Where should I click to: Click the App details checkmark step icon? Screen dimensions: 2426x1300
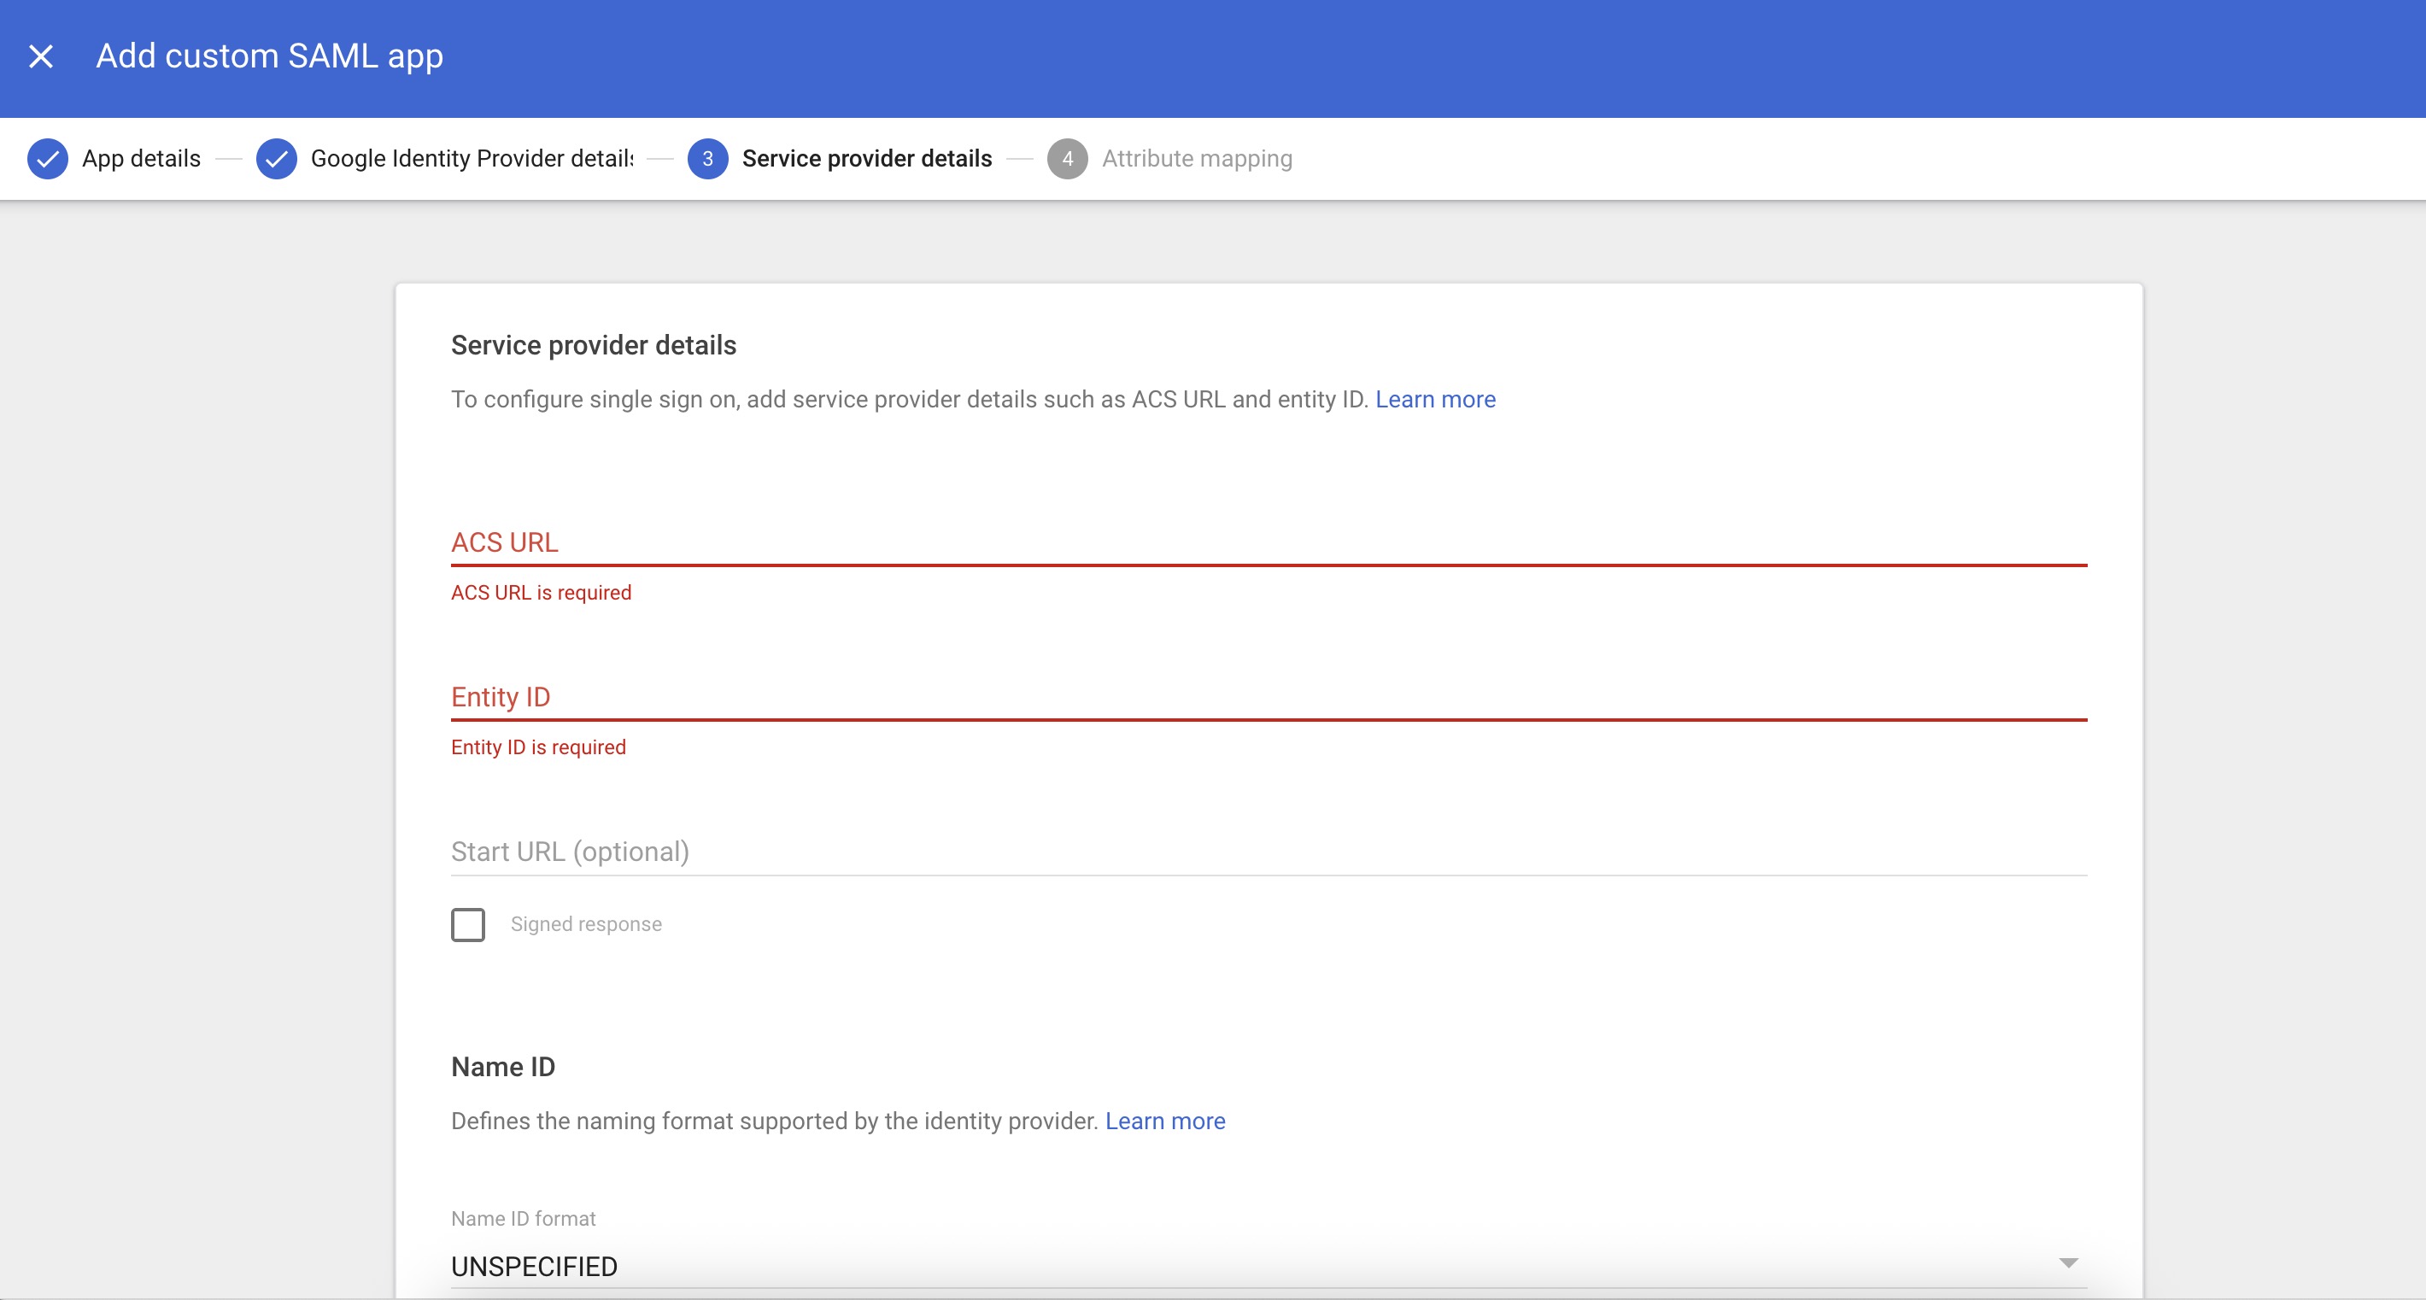point(47,158)
